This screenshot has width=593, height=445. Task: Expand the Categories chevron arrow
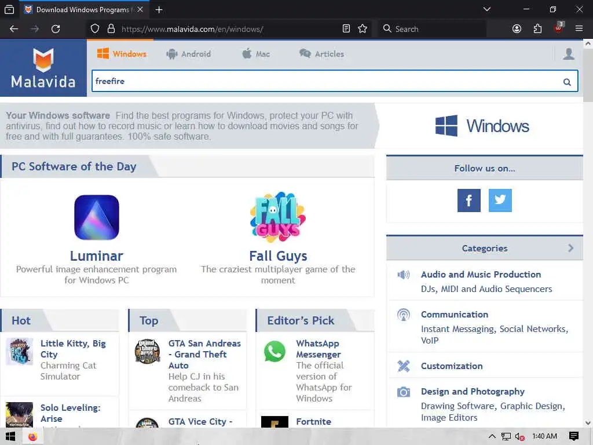point(570,248)
